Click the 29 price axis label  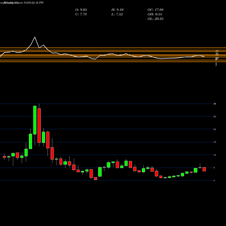click(215, 117)
